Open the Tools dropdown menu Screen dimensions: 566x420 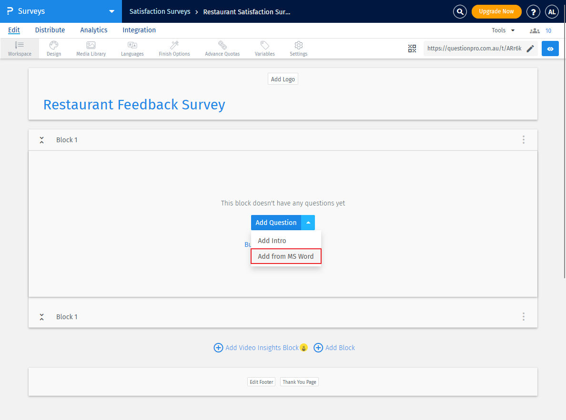503,30
